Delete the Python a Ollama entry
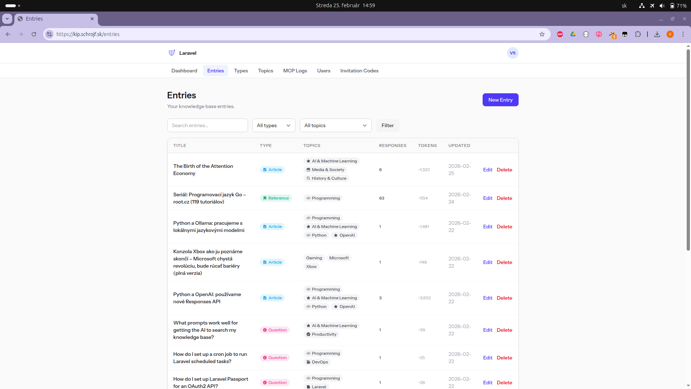Viewport: 691px width, 389px height. coord(504,227)
